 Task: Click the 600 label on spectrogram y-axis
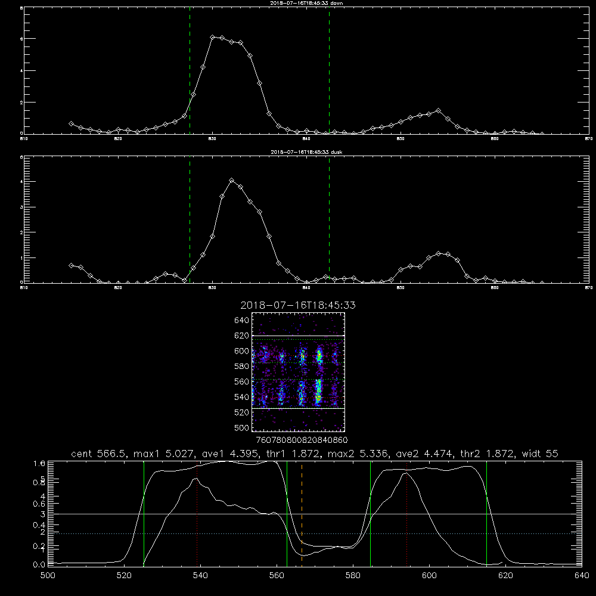(x=242, y=351)
